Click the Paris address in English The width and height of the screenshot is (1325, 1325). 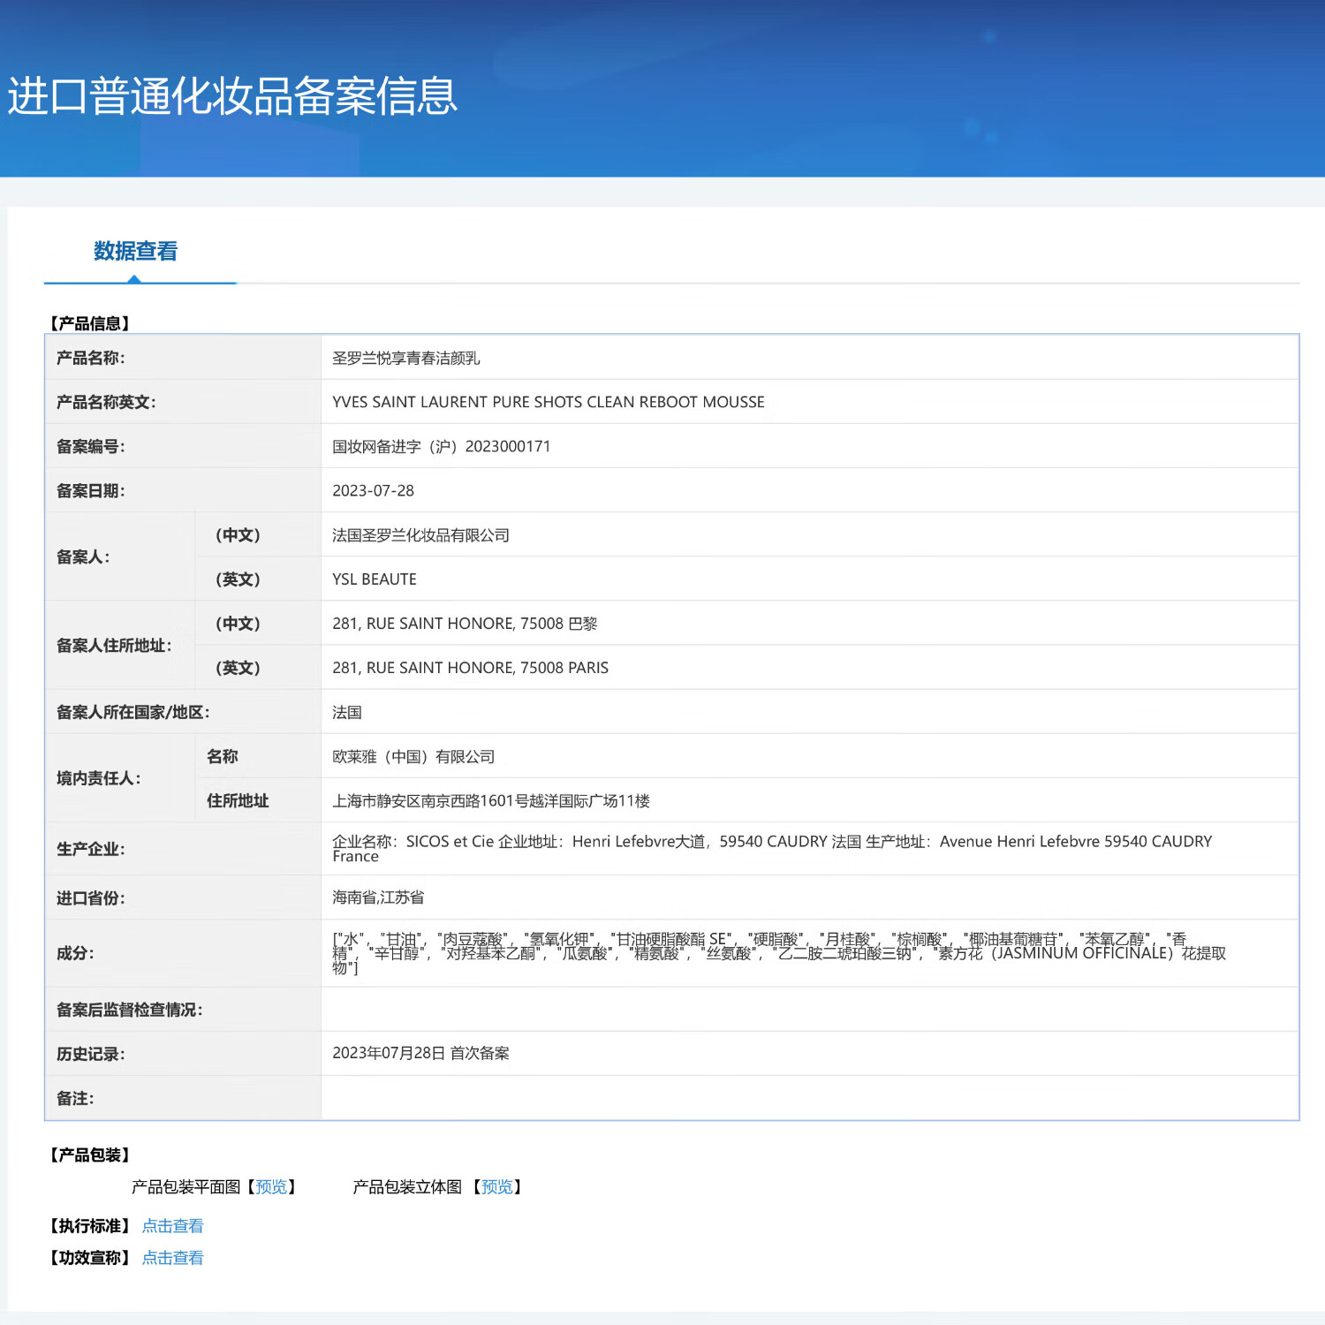(470, 667)
